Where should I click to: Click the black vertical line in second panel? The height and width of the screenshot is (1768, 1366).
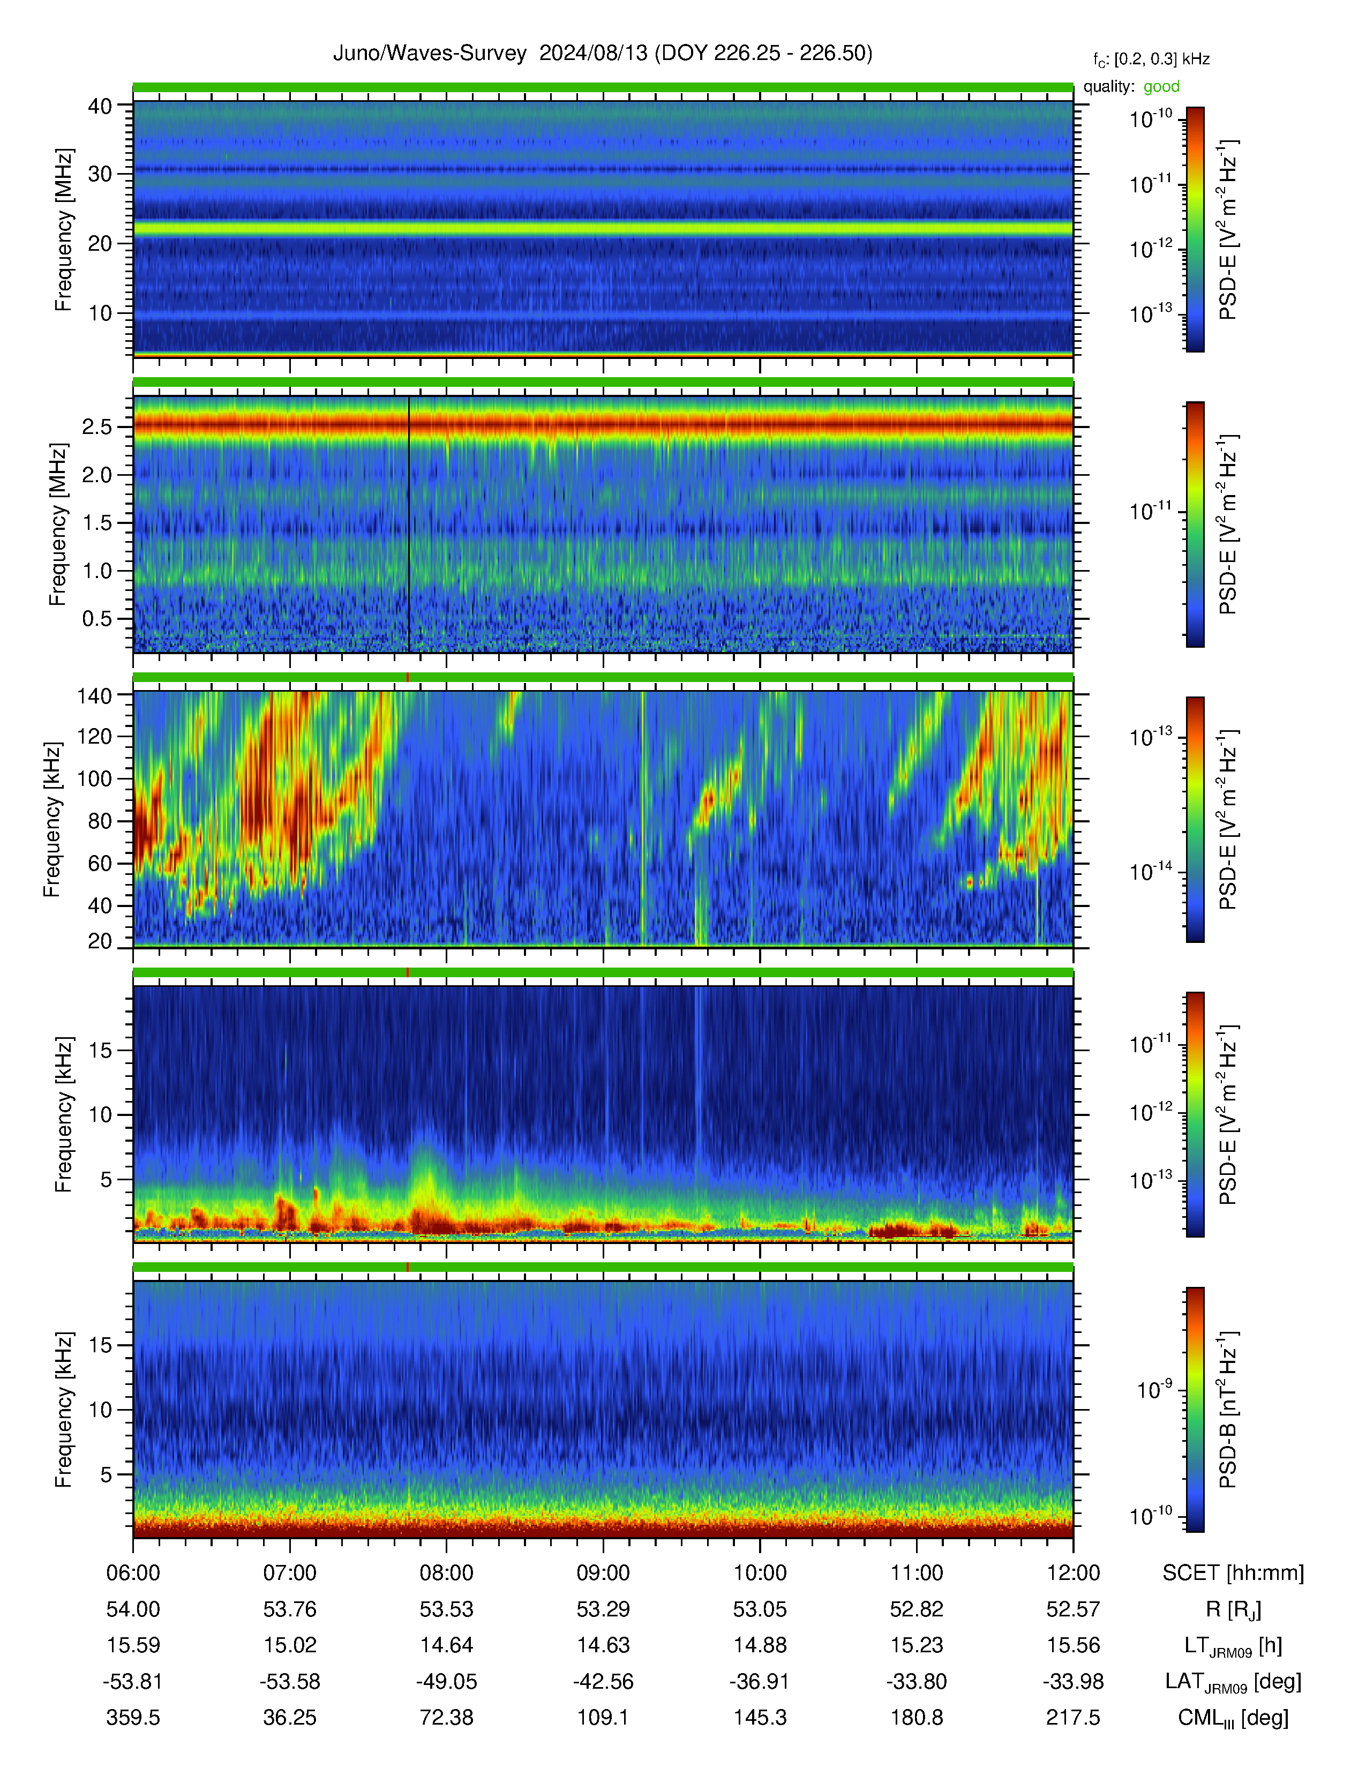pyautogui.click(x=409, y=524)
